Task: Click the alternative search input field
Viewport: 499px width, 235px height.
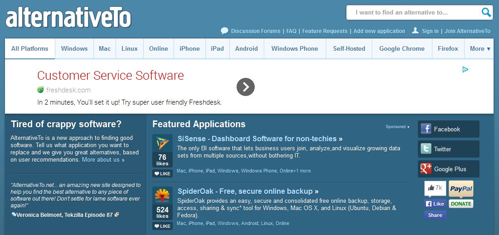Action: click(414, 13)
